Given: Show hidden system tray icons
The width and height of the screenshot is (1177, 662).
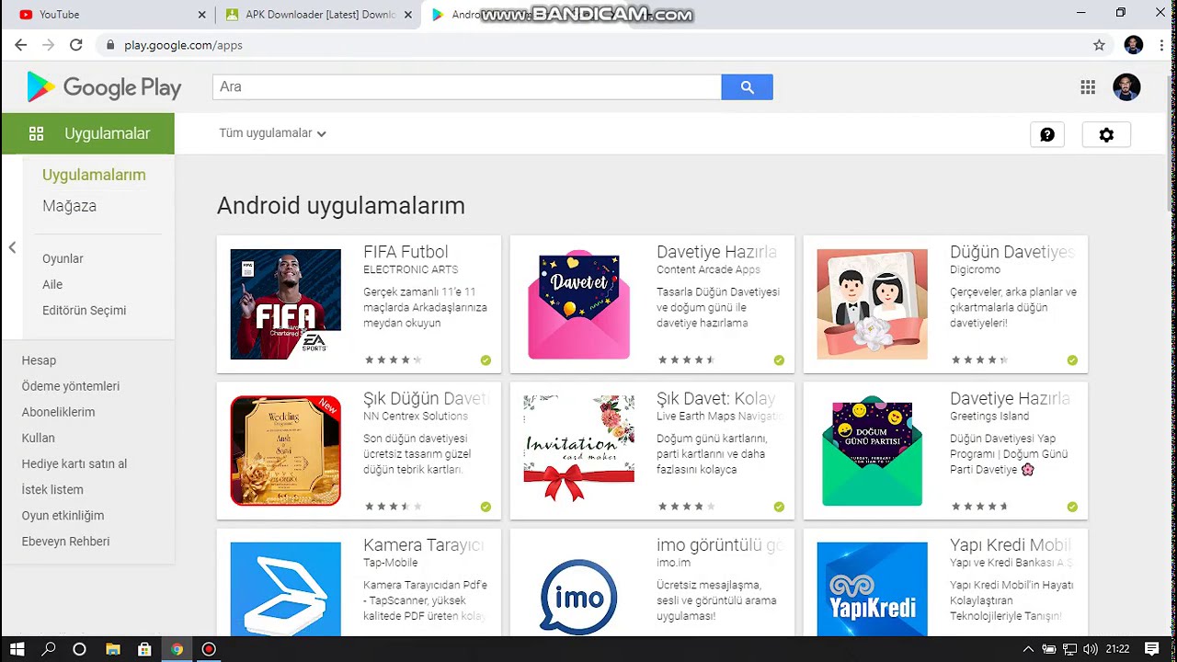Looking at the screenshot, I should pos(1028,649).
